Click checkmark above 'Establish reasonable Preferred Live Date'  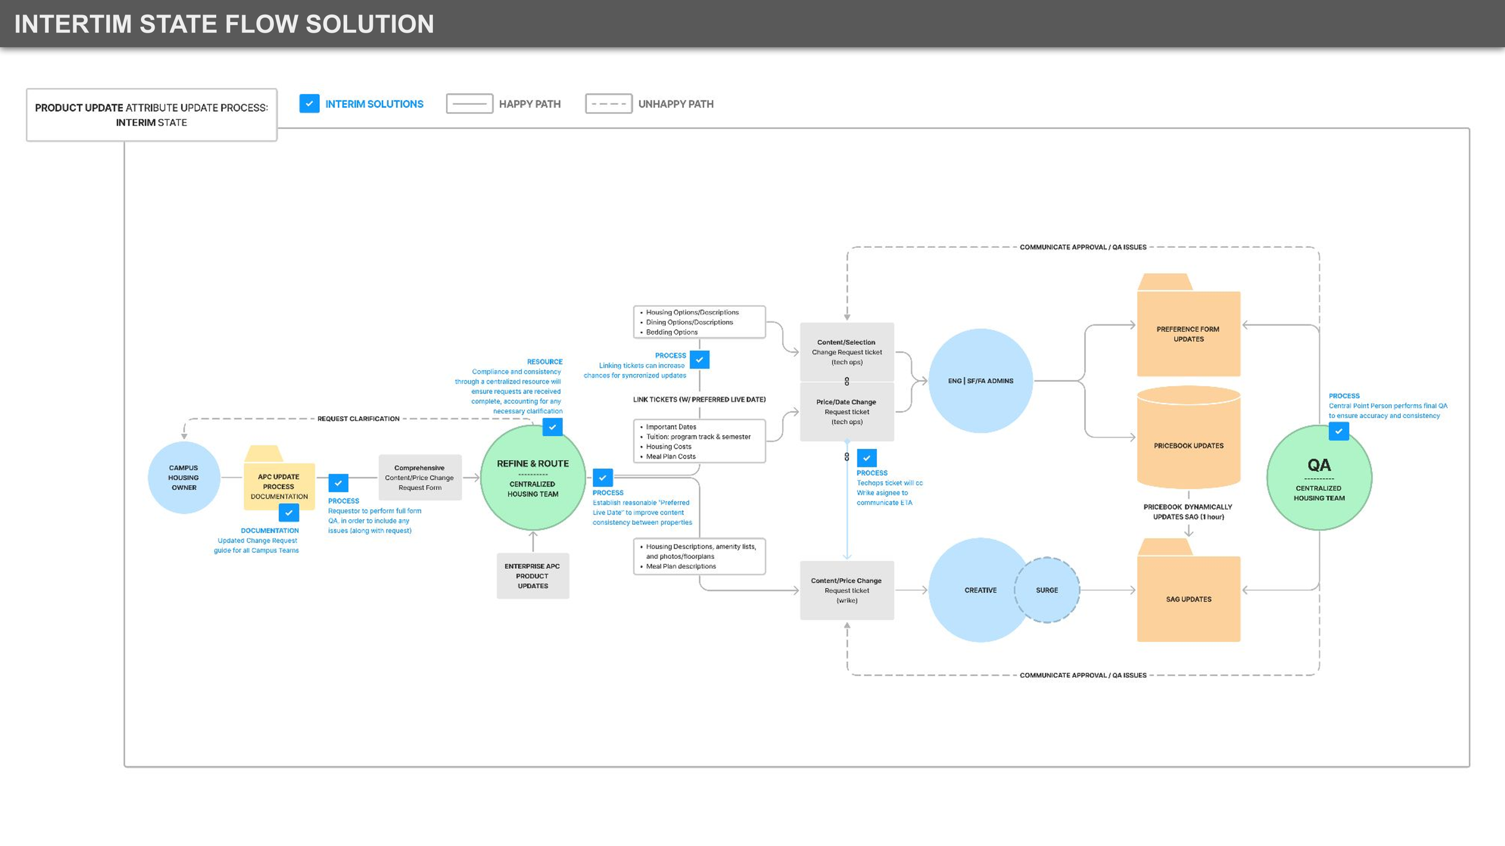[603, 478]
